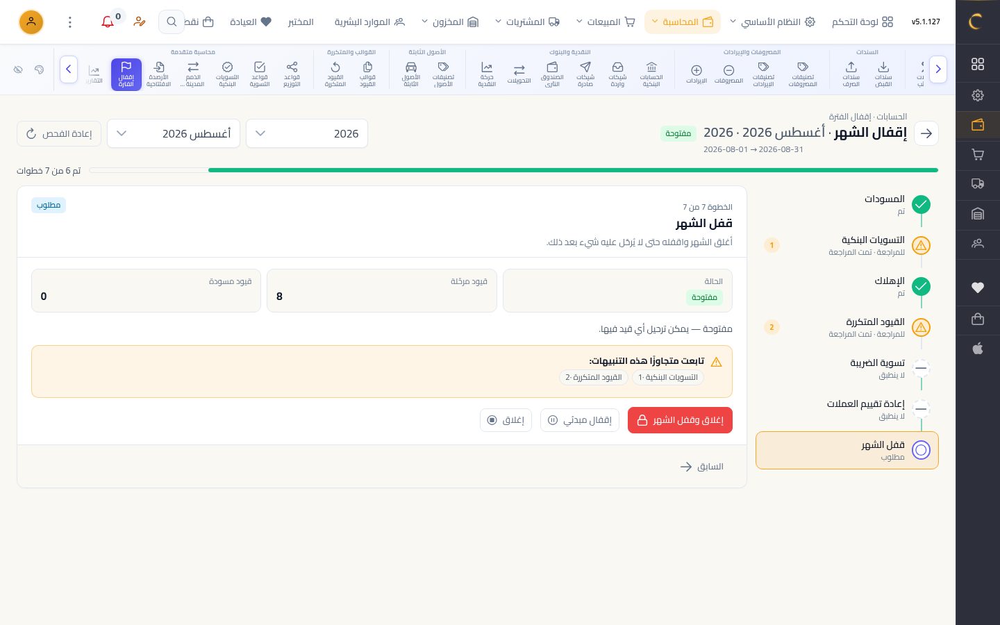Open تصنيفات المصروفات expense categories
1000x625 pixels.
tap(803, 74)
